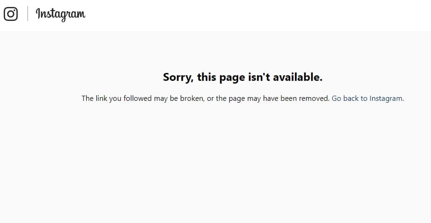The image size is (431, 223).
Task: Click the phrase 'or the page' in message
Action: tap(226, 98)
